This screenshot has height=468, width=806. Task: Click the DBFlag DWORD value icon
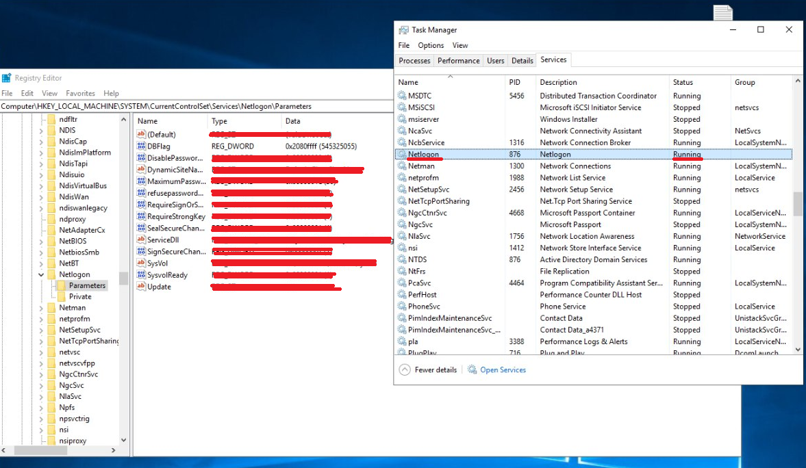pos(141,146)
